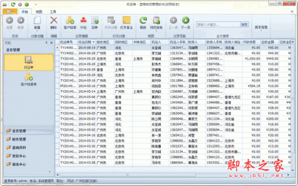298x186 pixels.
Task: Pin the 导航 navigation panel
Action: 47,43
